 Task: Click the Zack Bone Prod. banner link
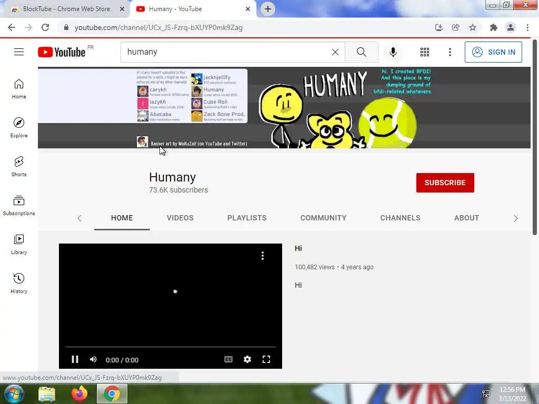coord(218,116)
